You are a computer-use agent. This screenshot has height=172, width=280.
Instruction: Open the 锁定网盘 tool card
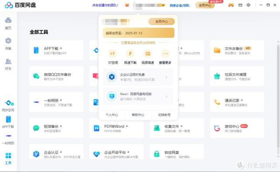pos(177,152)
